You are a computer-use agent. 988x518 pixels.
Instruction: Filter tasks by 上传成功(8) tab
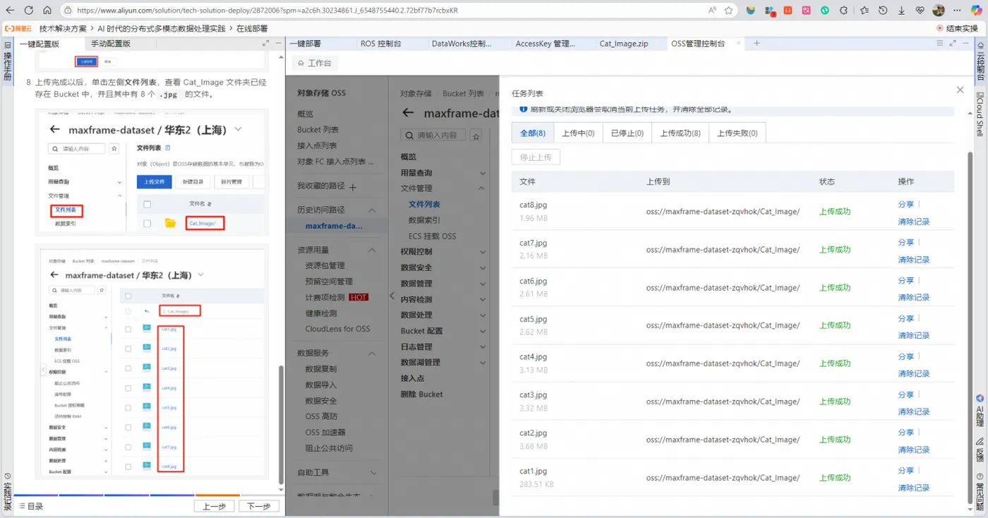pyautogui.click(x=680, y=133)
